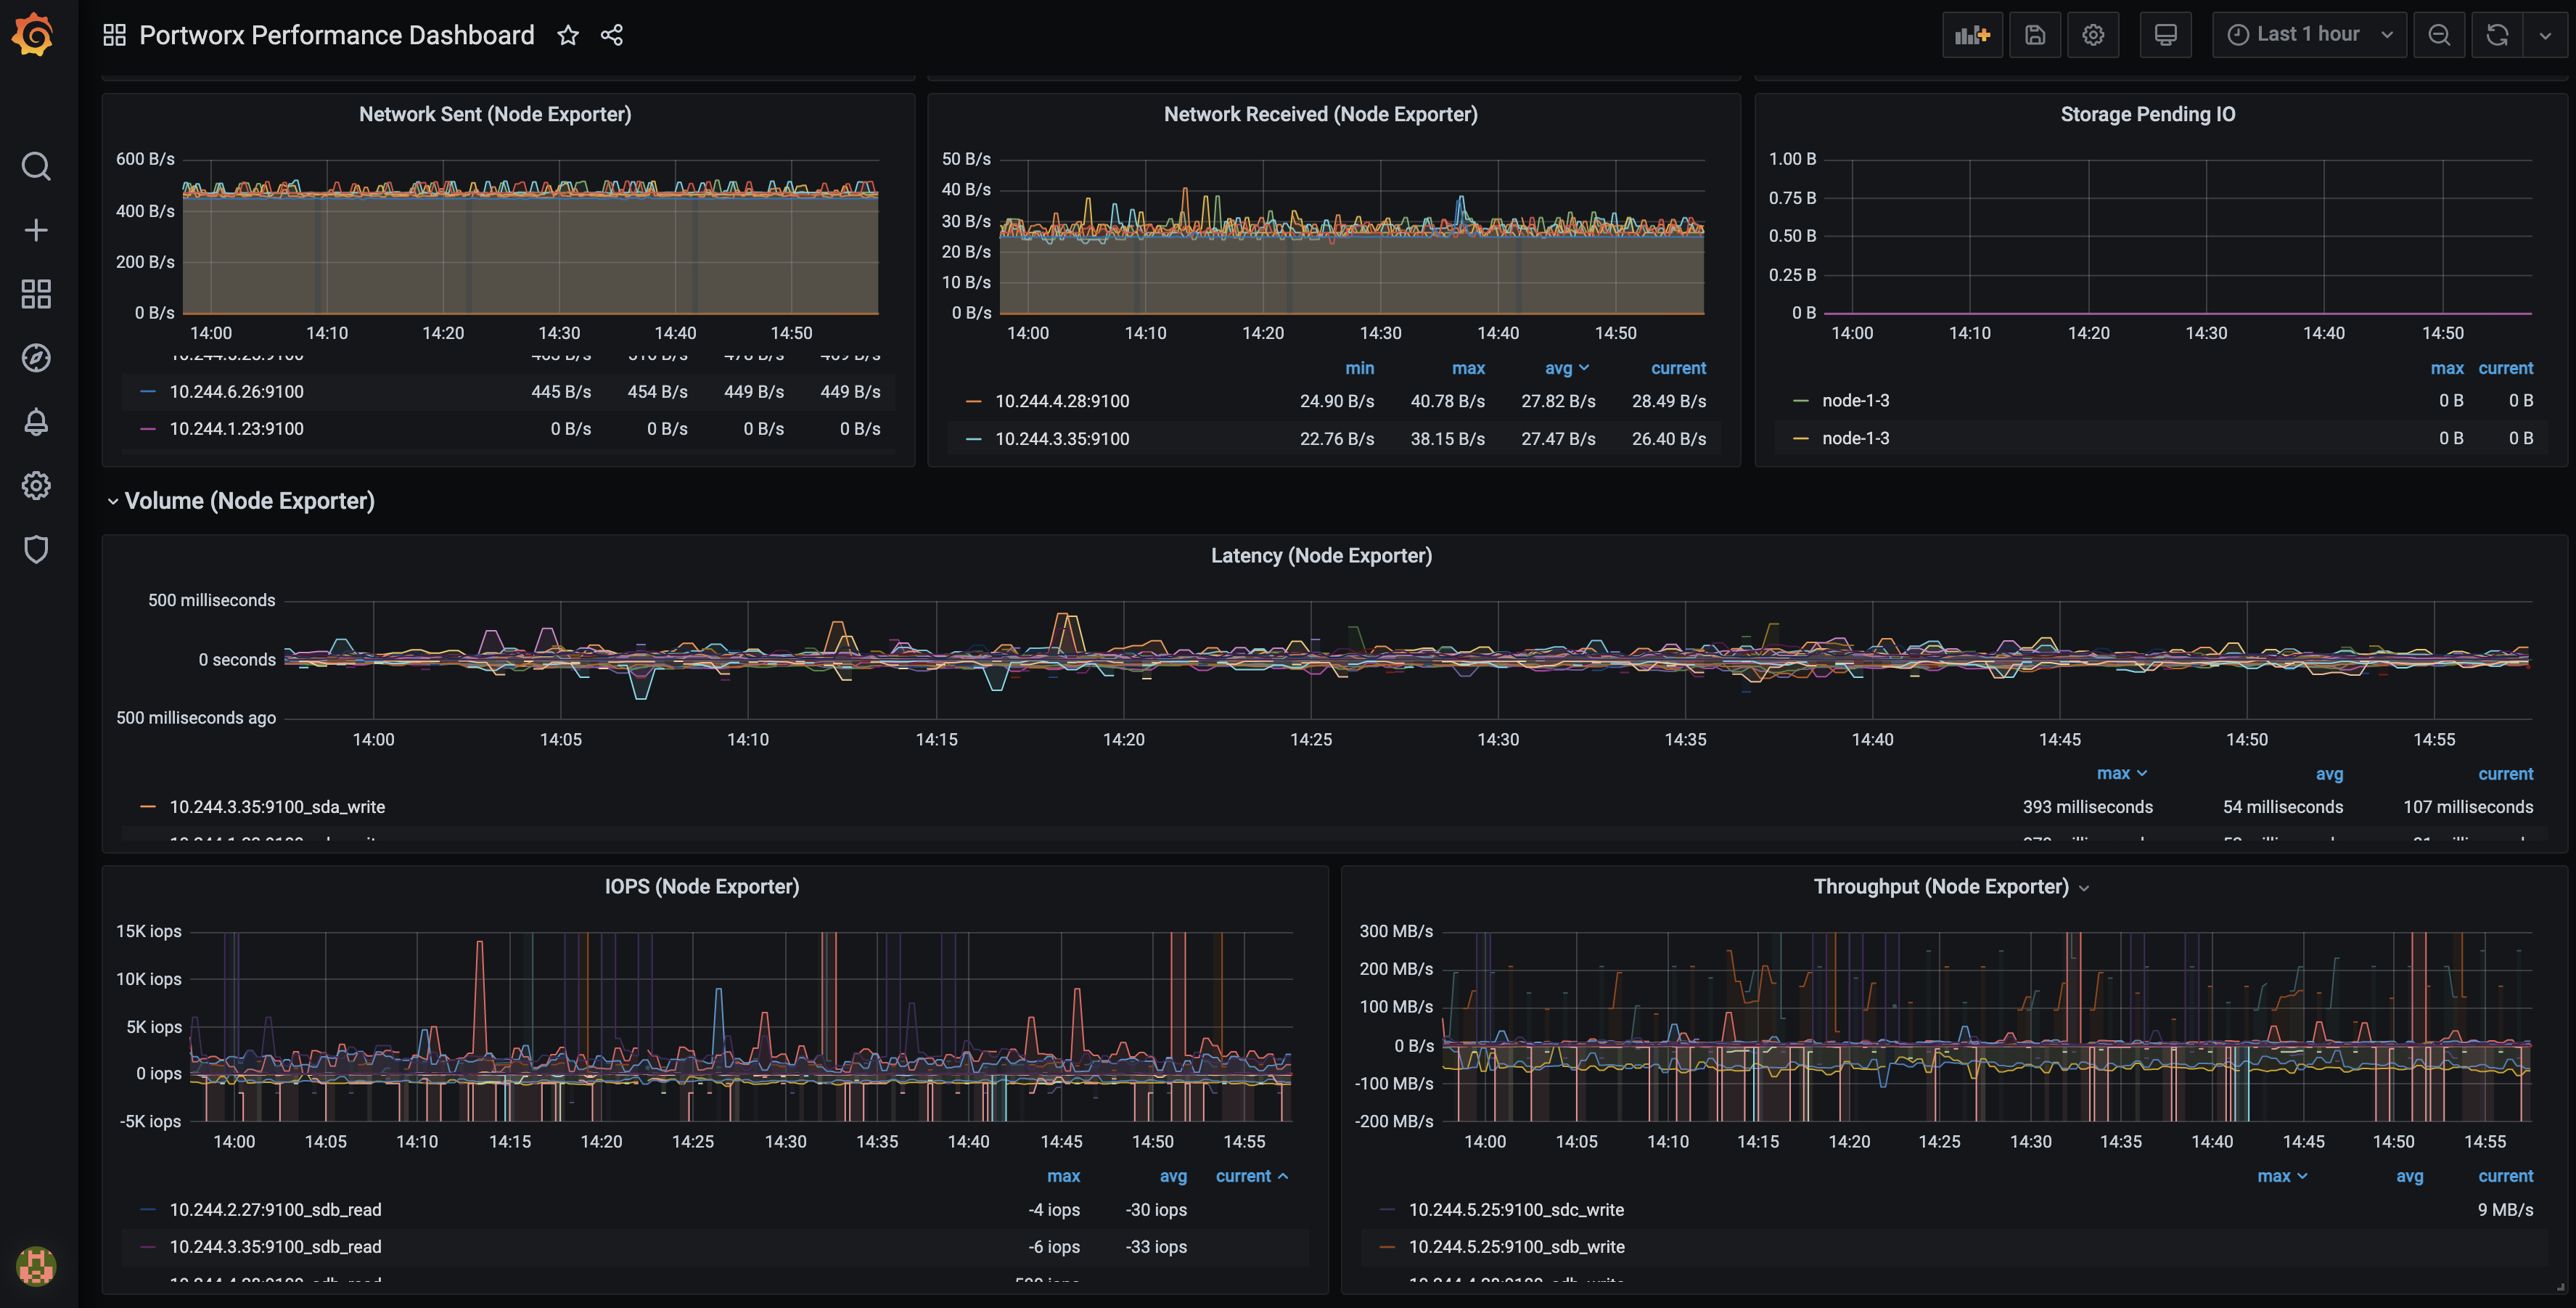Screen dimensions: 2576x1308
Task: Cycle view mode with monitor icon
Action: pos(2166,35)
